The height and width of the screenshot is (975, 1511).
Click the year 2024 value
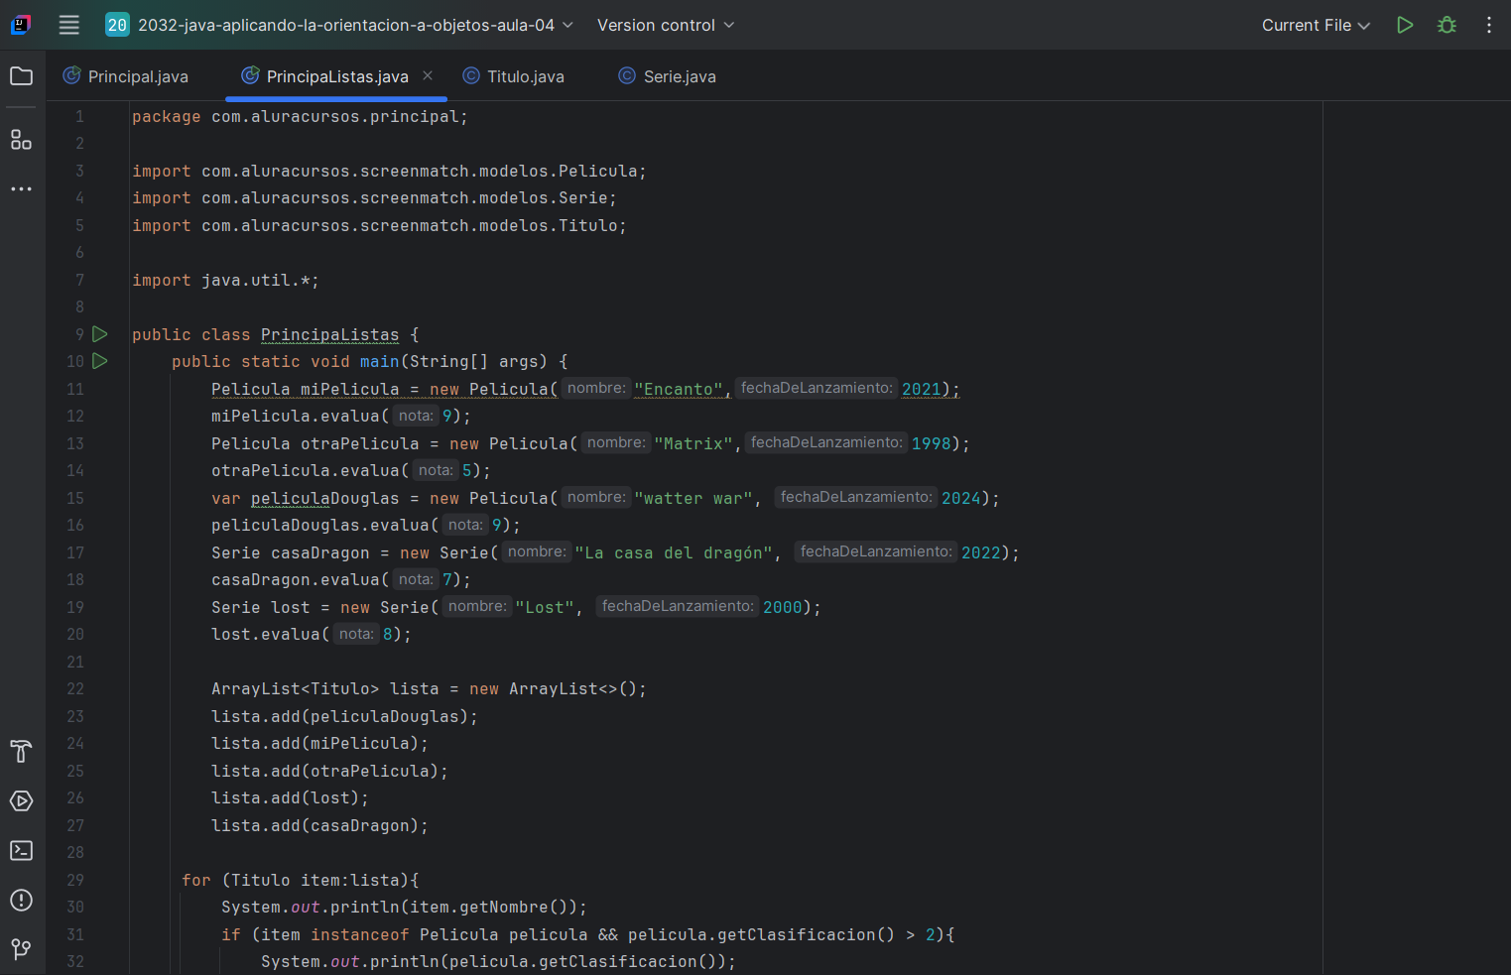(960, 499)
